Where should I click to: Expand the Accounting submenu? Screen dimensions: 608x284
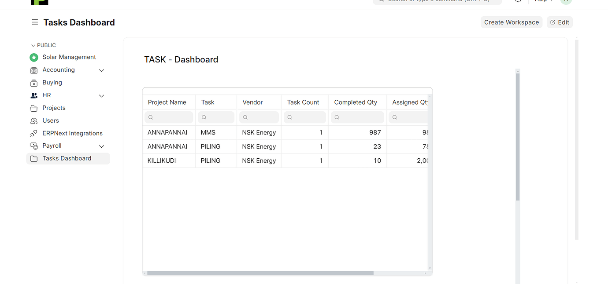101,70
